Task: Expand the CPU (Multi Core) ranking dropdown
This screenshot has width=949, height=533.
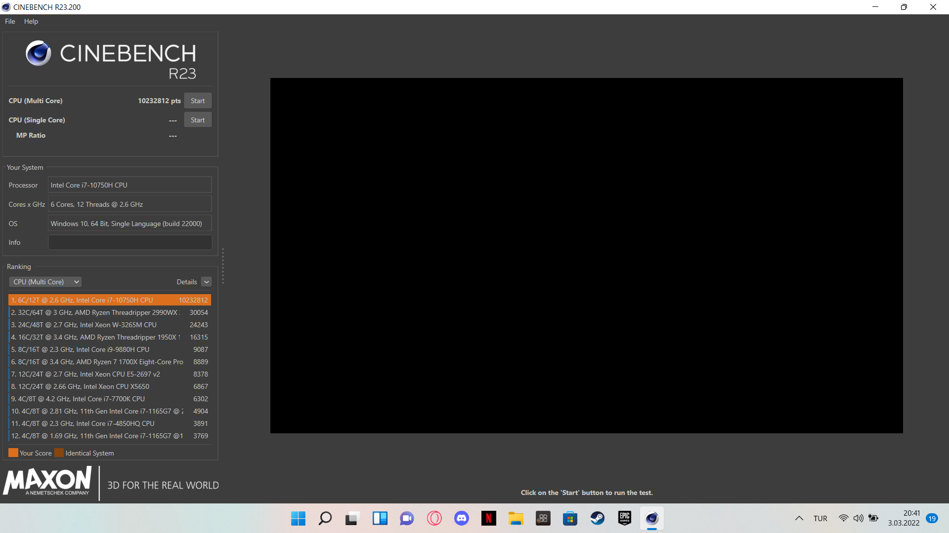Action: pyautogui.click(x=45, y=282)
